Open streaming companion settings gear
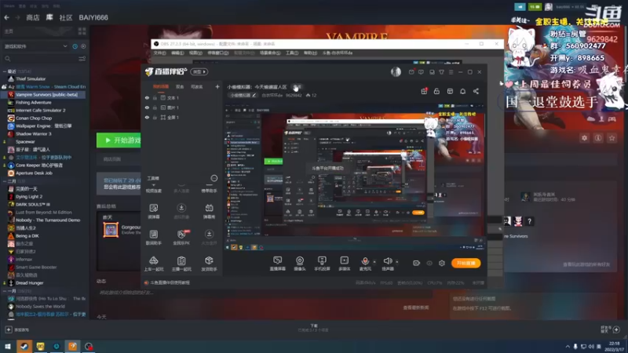Viewport: 628px width, 353px height. [442, 263]
